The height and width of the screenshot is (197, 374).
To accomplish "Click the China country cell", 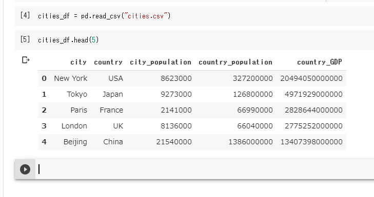I will (113, 142).
